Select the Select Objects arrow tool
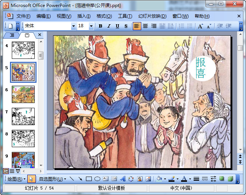The width and height of the screenshot is (246, 195). 31,179
